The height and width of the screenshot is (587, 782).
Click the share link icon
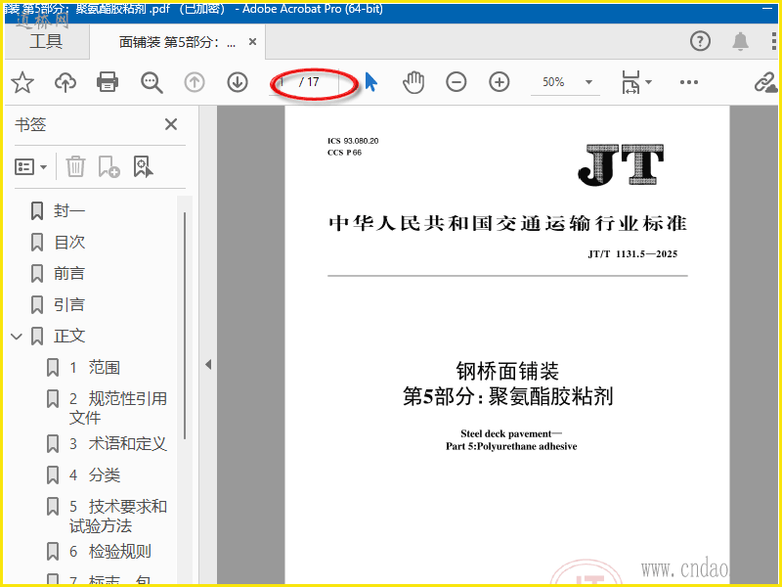765,83
